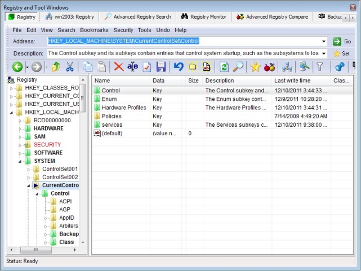The height and width of the screenshot is (271, 361).
Task: Collapse the SYSTEM key in tree
Action: click(x=20, y=161)
